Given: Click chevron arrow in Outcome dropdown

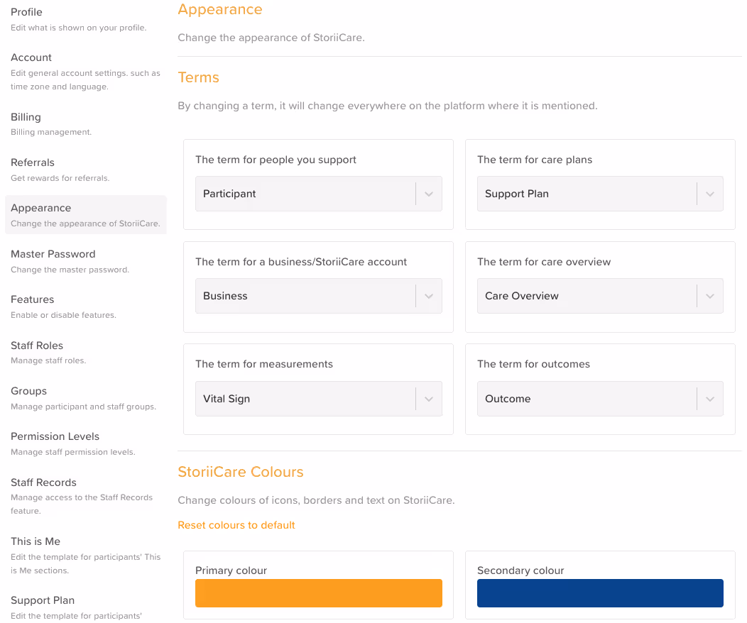Looking at the screenshot, I should pyautogui.click(x=710, y=399).
